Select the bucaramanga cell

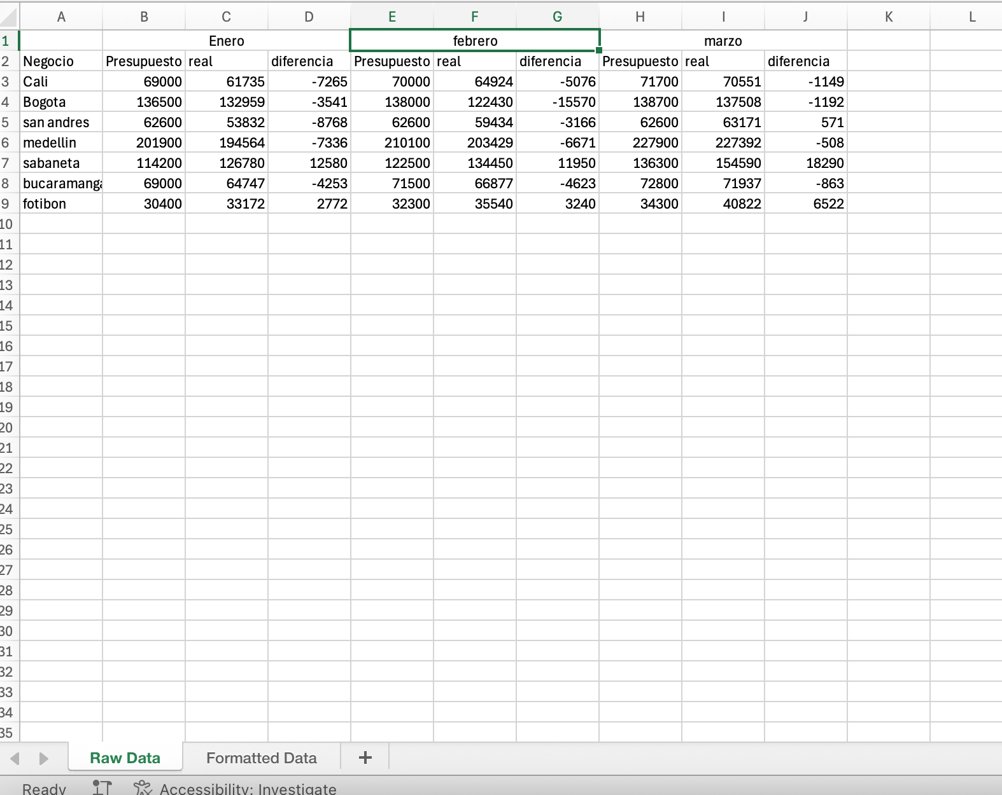(x=61, y=183)
